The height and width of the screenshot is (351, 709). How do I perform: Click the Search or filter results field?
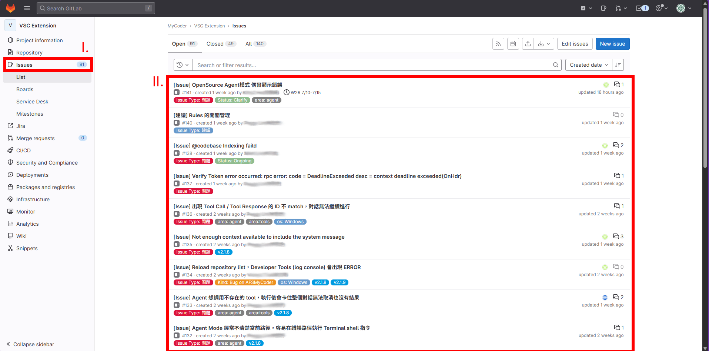[371, 65]
